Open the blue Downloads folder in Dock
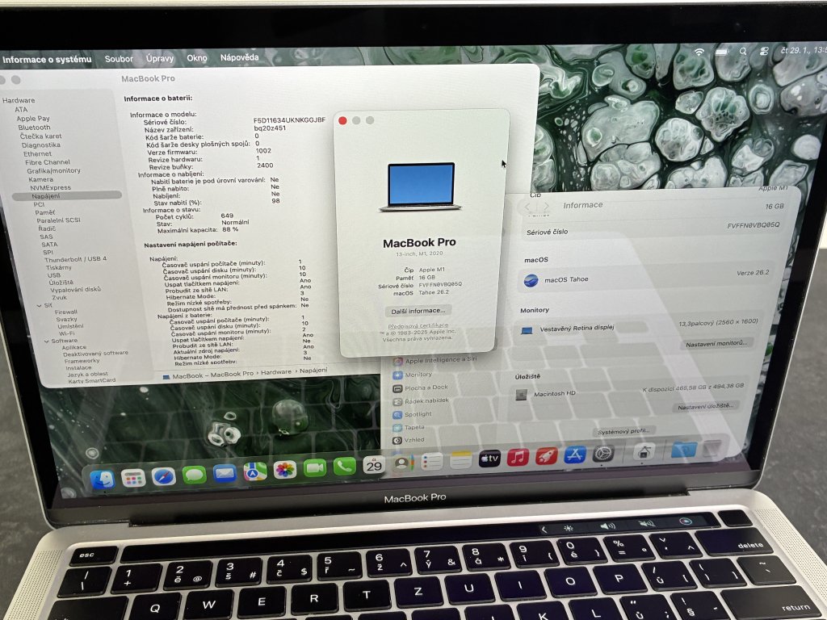 [x=683, y=450]
